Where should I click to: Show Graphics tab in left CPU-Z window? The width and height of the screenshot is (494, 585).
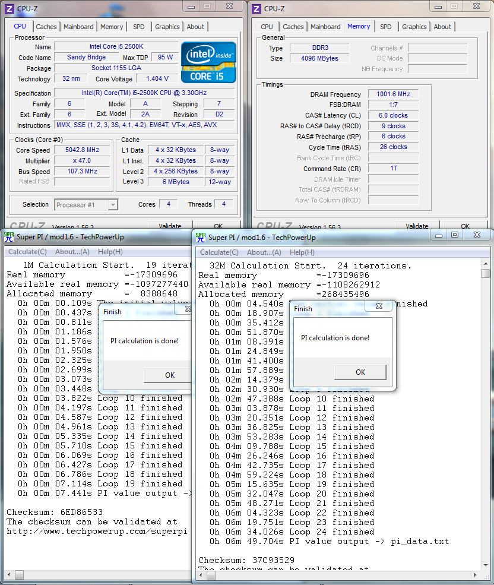pos(167,27)
